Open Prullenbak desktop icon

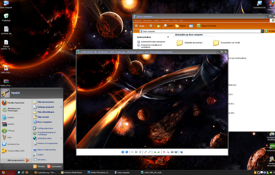tap(6, 17)
